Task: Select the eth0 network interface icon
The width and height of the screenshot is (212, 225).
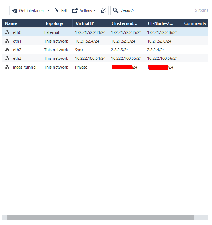Action: pyautogui.click(x=8, y=32)
